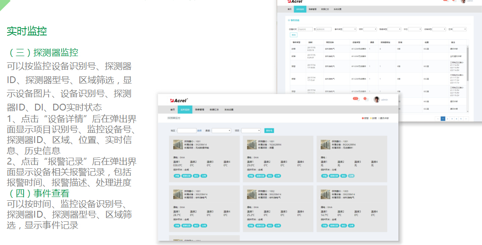The width and height of the screenshot is (482, 245).
Task: Click the event table vertical scrollbar
Action: pos(467,63)
